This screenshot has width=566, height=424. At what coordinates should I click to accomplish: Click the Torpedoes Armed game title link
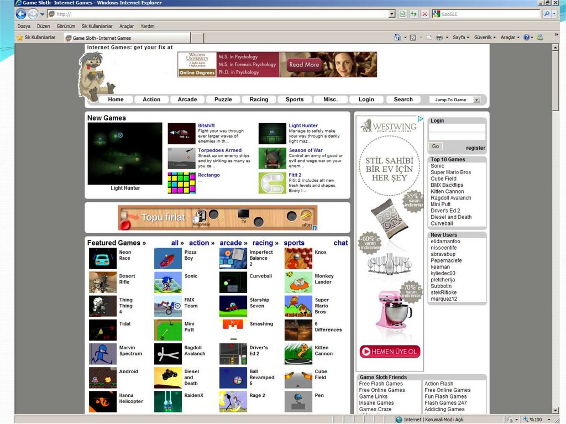pyautogui.click(x=219, y=150)
